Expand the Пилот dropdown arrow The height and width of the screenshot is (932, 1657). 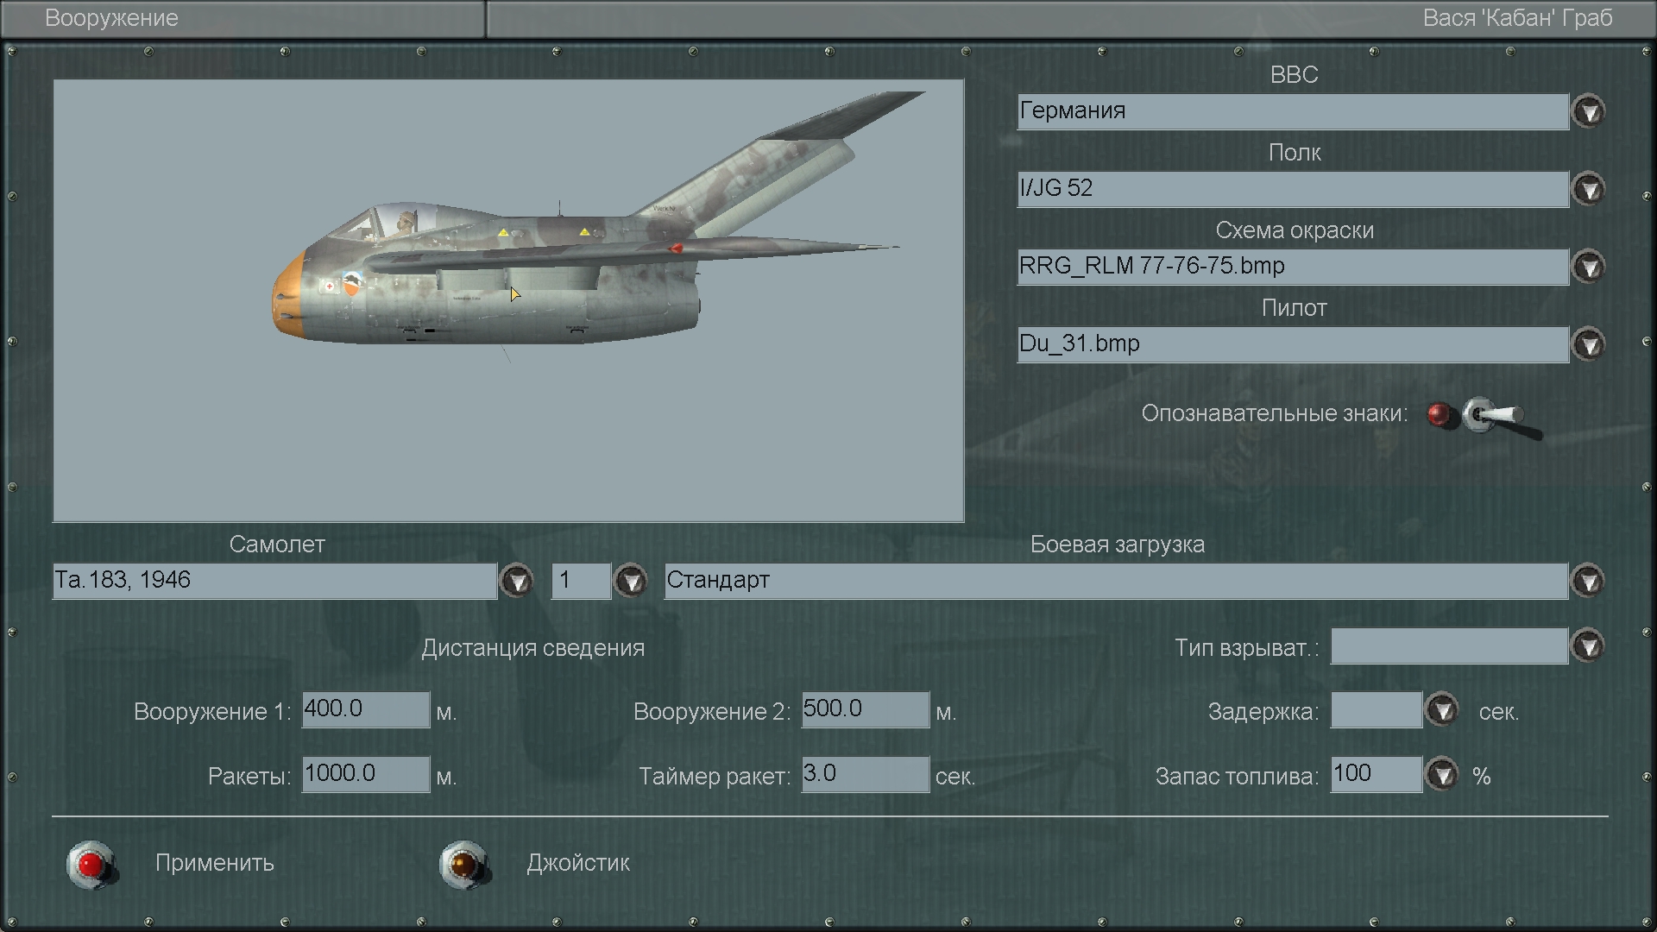[x=1589, y=344]
